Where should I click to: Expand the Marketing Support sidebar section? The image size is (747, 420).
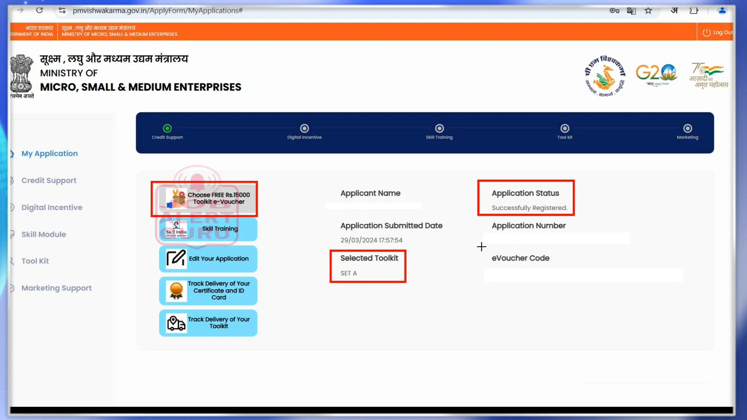[x=56, y=288]
